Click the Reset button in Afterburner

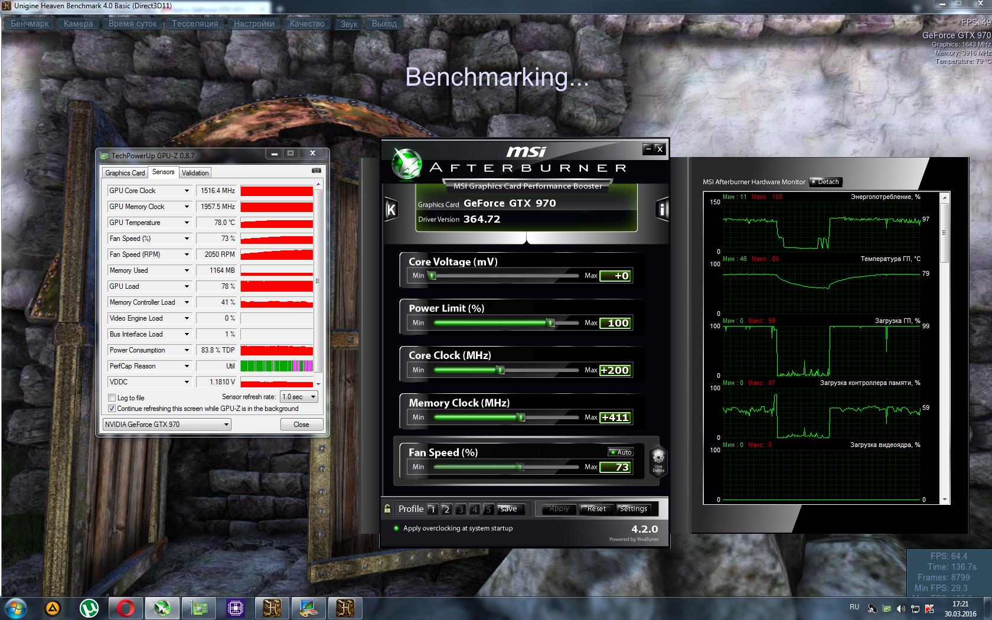596,509
